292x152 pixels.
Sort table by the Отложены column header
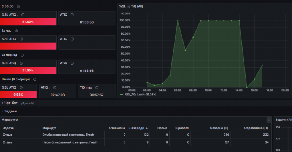point(117,128)
